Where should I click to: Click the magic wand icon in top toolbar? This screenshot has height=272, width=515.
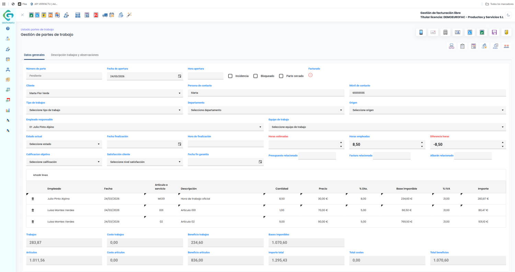tap(129, 15)
